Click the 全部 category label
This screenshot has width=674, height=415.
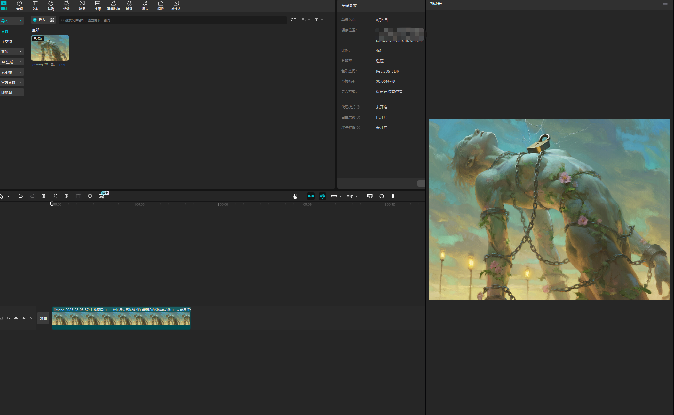(36, 30)
